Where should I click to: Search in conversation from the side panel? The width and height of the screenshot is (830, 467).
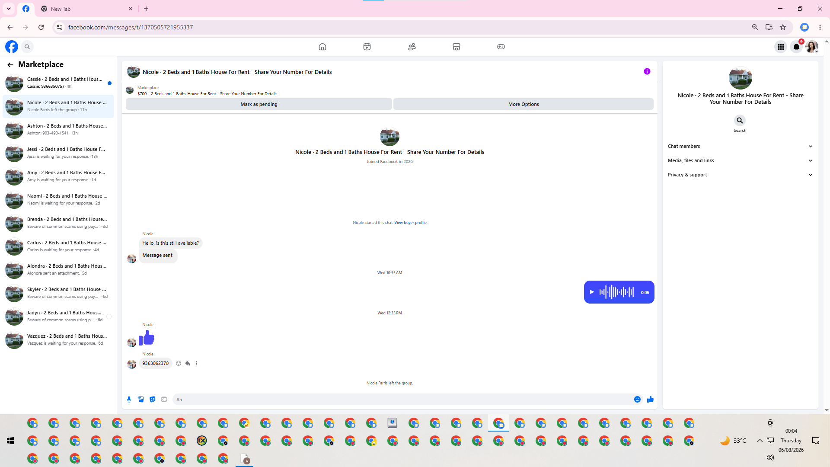tap(740, 121)
